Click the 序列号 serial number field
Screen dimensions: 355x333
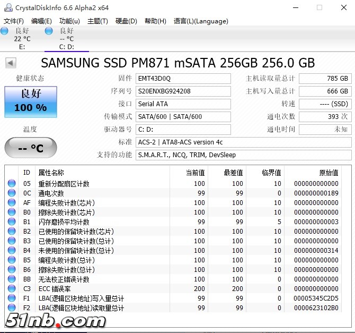pos(183,91)
